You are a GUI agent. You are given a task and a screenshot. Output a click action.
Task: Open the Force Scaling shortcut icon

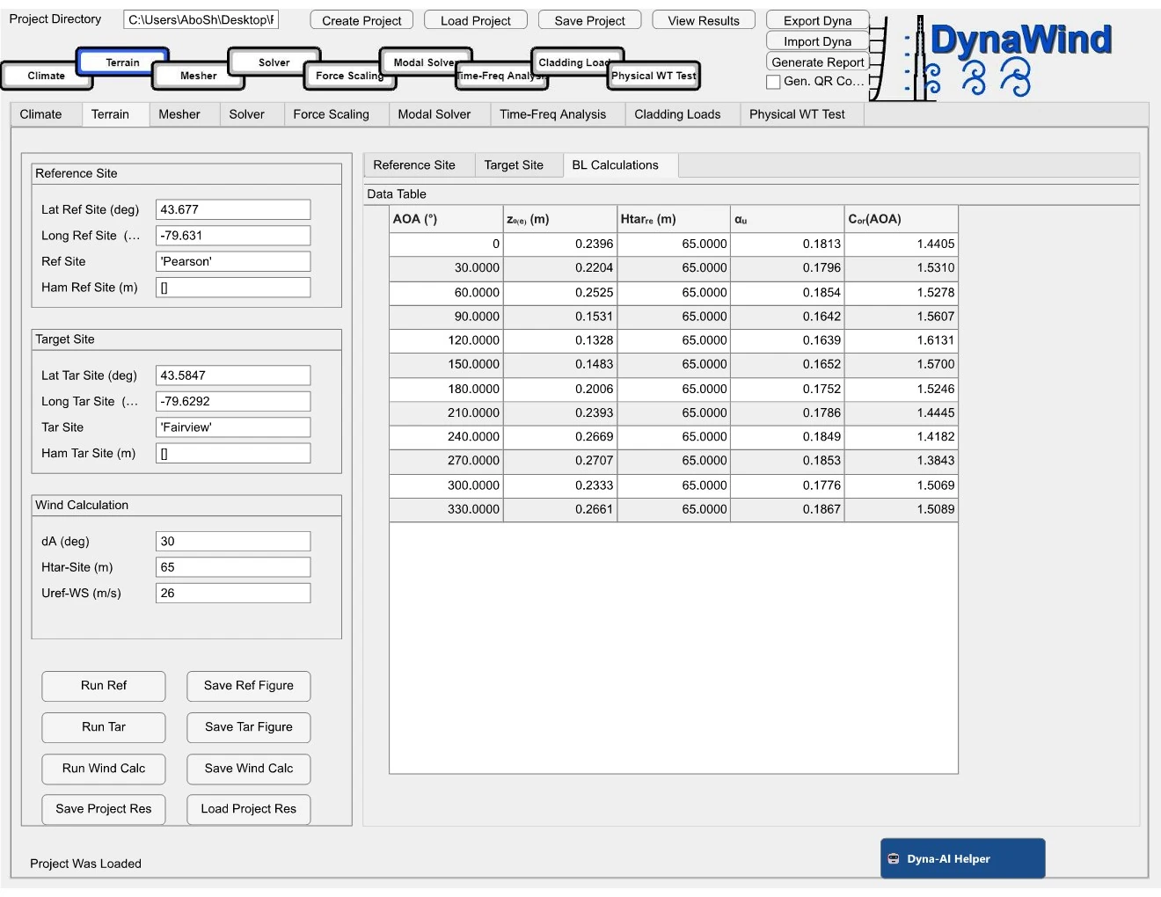[x=350, y=77]
